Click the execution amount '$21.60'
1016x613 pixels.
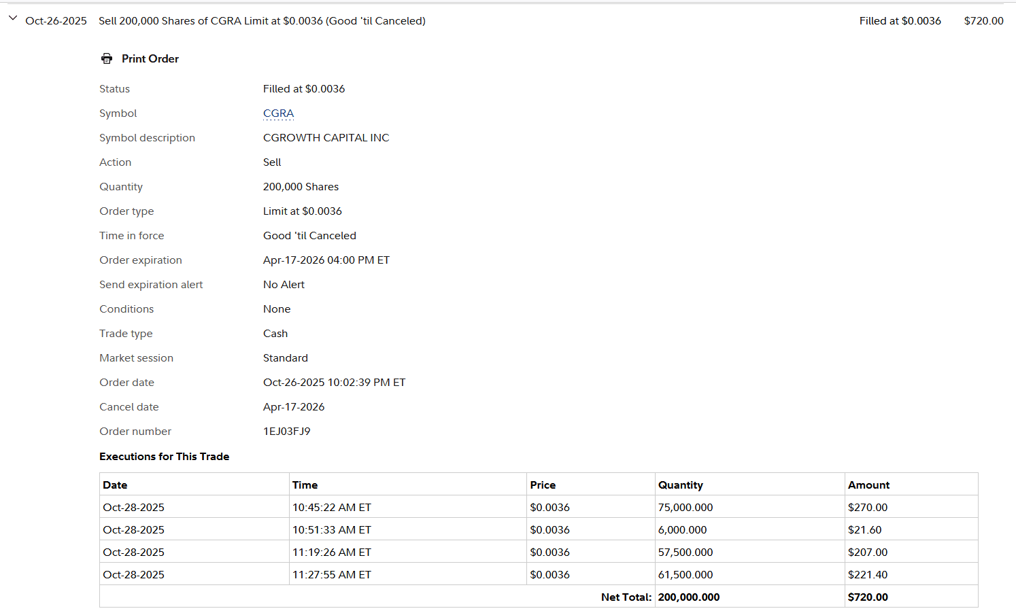click(865, 530)
